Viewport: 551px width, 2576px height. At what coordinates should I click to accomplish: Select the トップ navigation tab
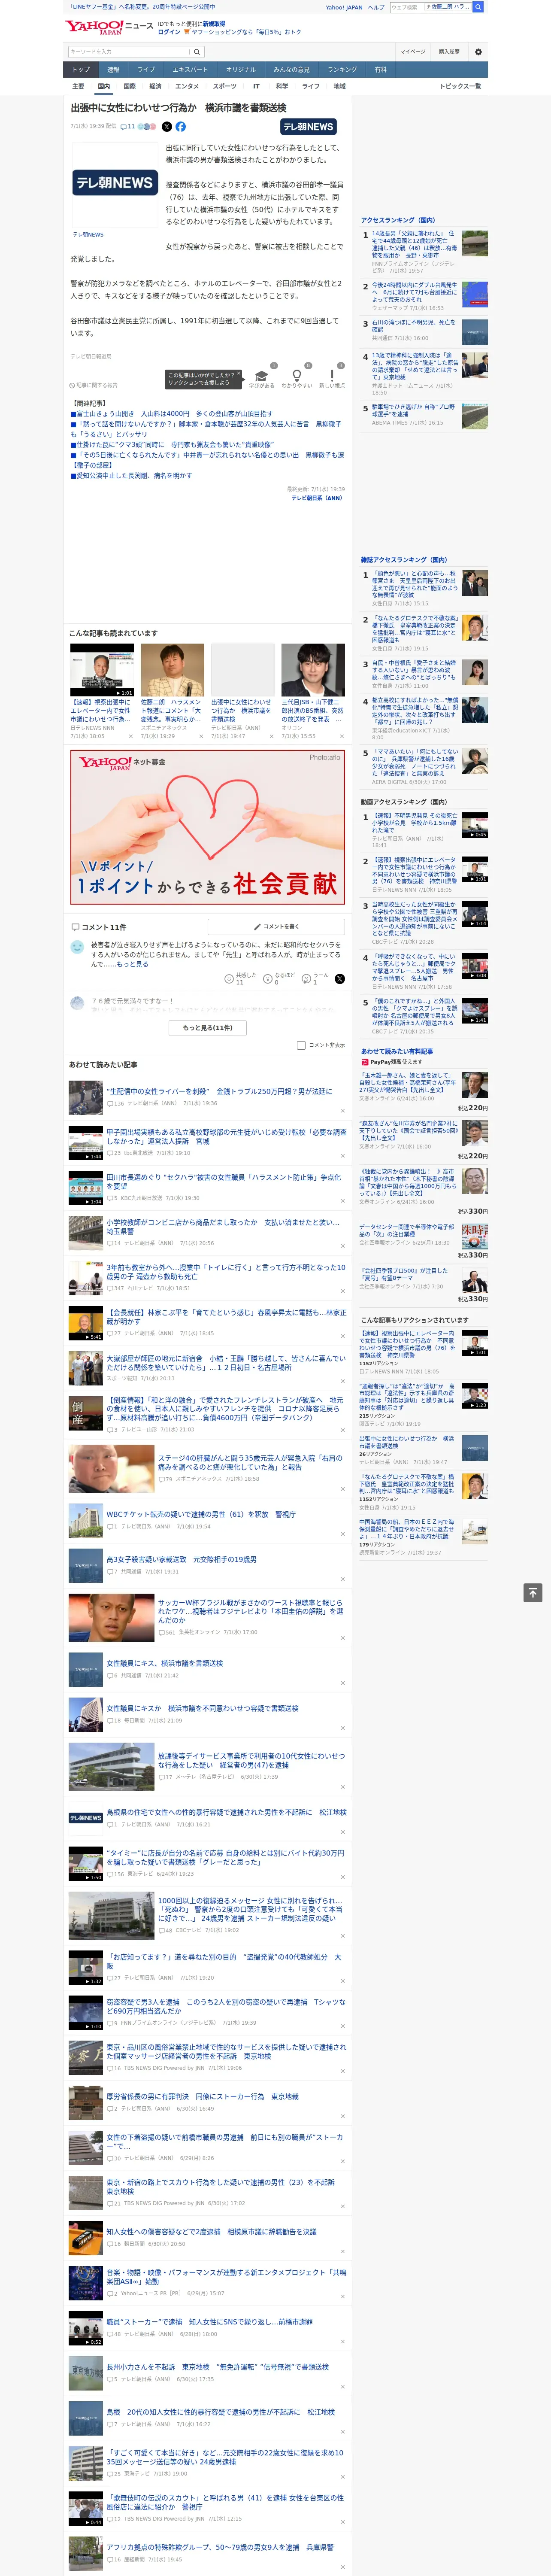coord(81,70)
